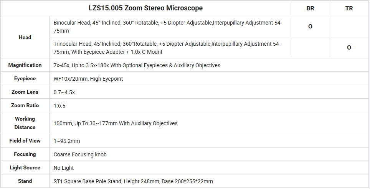Image resolution: width=370 pixels, height=189 pixels.
Task: Click the 0.7~4.5x zoom lens value
Action: 64,92
